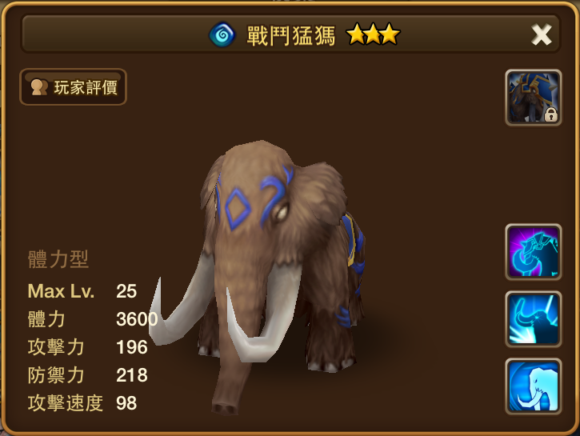Tap the blue water attribute swirl icon
This screenshot has height=436, width=580.
coord(222,35)
